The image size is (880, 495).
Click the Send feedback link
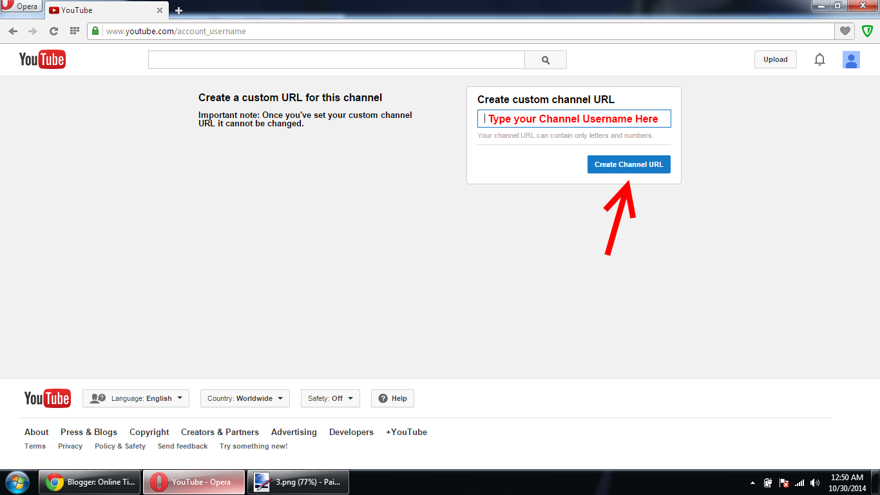182,446
